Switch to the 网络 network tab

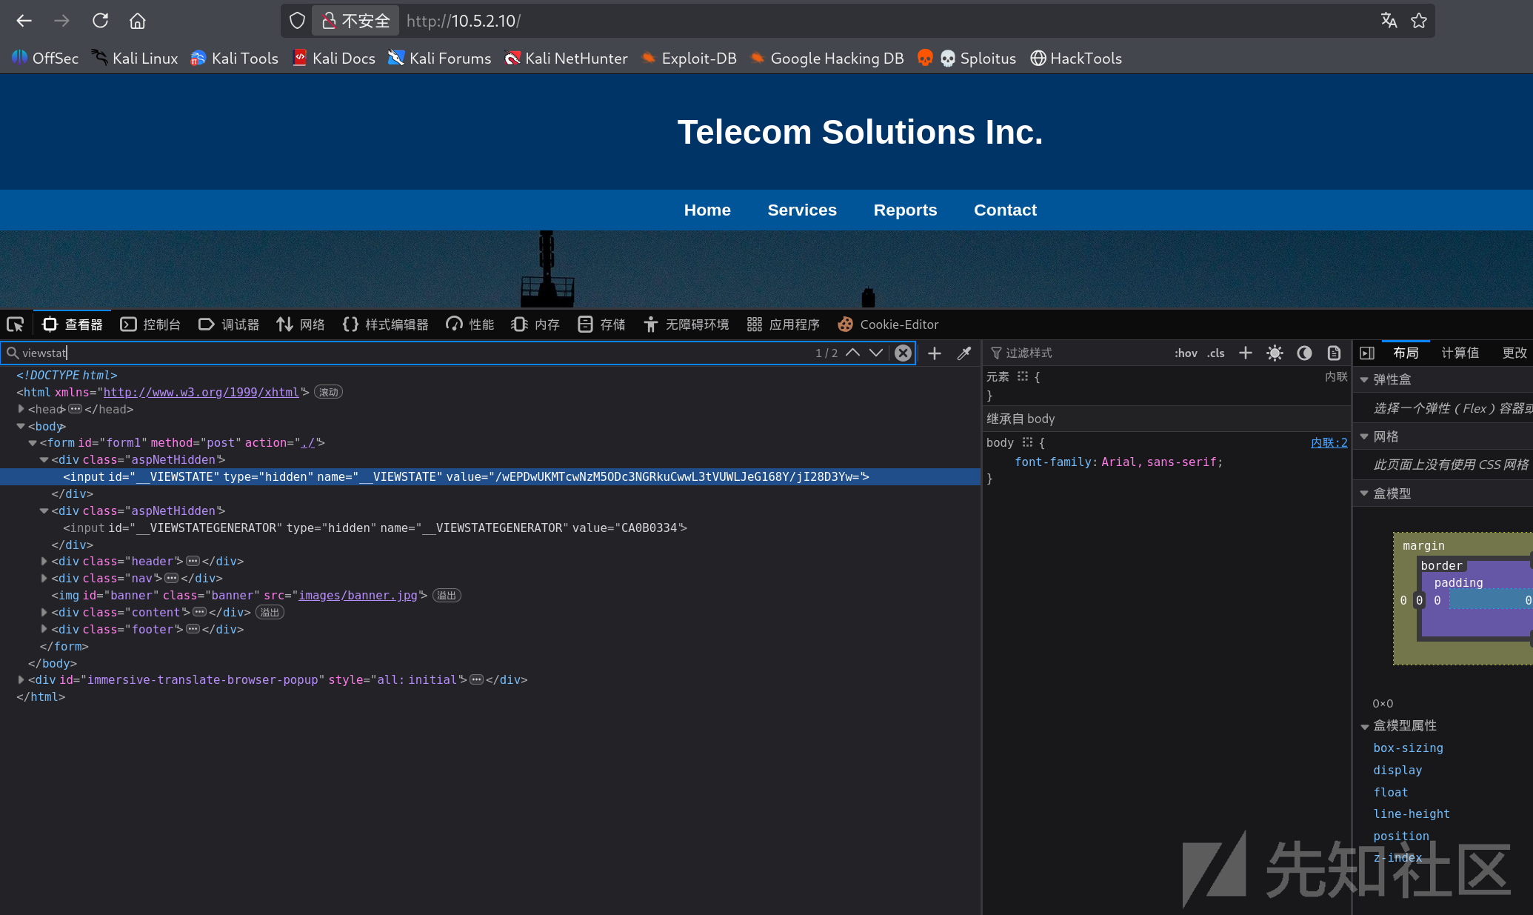click(x=301, y=325)
